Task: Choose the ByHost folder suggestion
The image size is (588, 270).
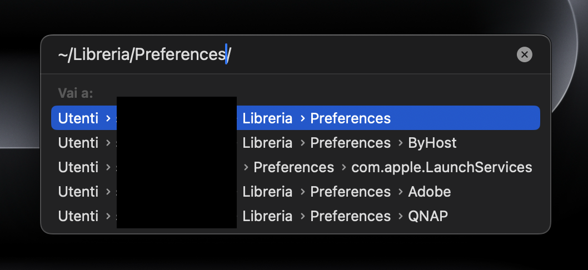Action: [x=432, y=143]
